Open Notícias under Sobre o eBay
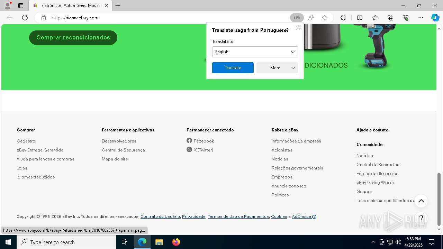Screen dimensions: 443x249 [x=280, y=159]
